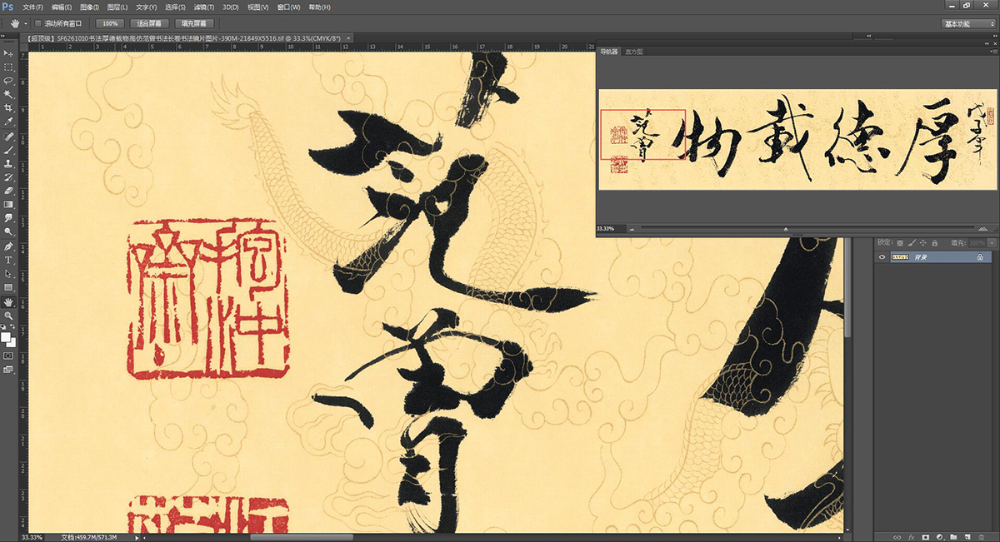The height and width of the screenshot is (542, 1000).
Task: Click the 填充屏幕 button
Action: (194, 23)
